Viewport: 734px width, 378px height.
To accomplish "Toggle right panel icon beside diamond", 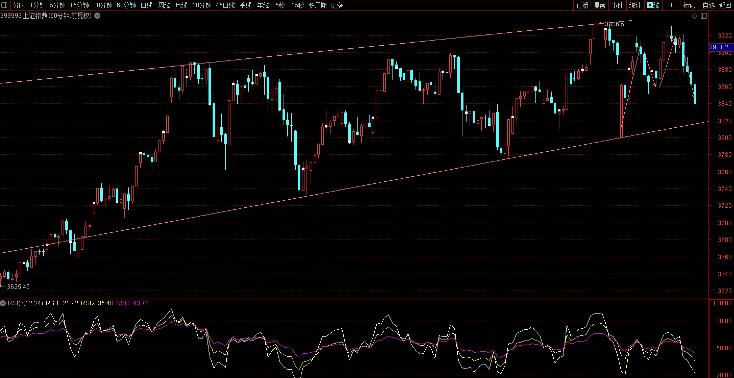I will pos(704,16).
